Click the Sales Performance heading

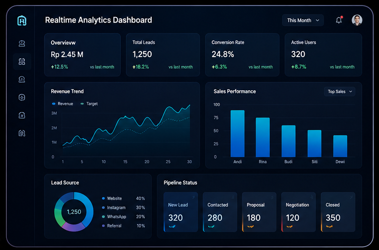(235, 91)
